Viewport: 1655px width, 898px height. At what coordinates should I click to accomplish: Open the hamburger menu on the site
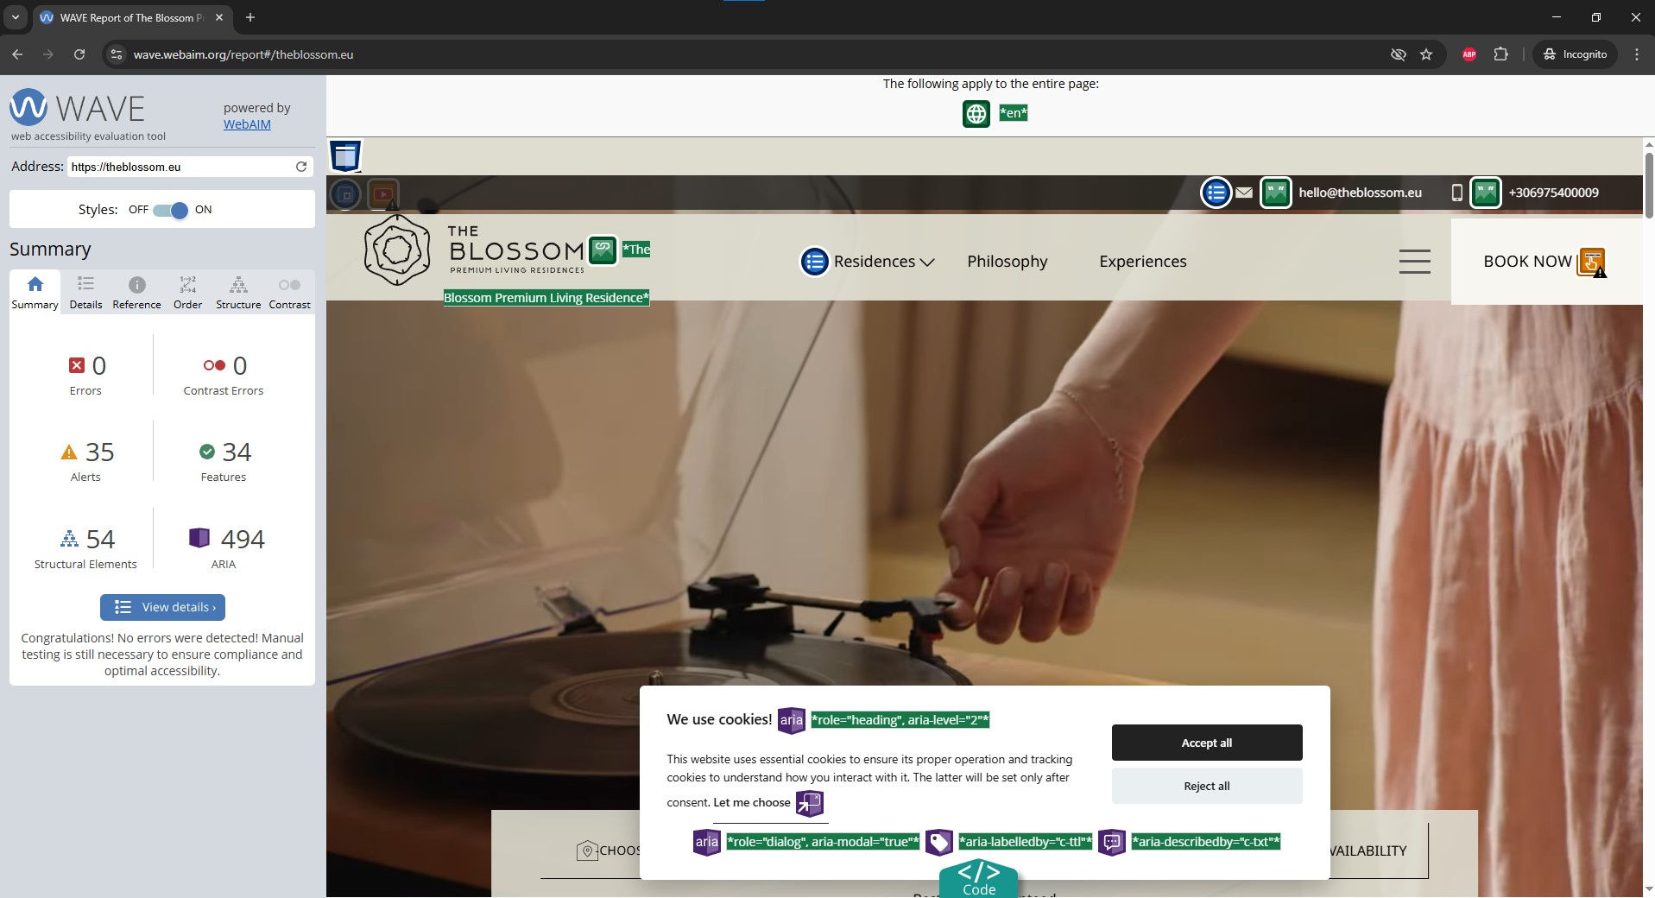pos(1414,262)
